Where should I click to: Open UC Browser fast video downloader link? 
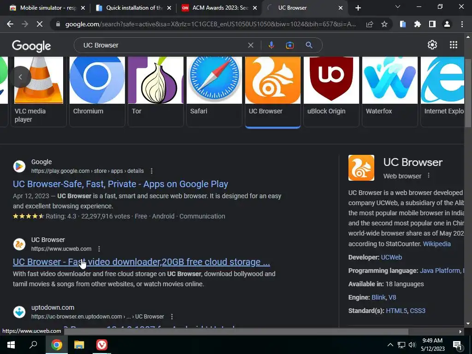tap(142, 262)
